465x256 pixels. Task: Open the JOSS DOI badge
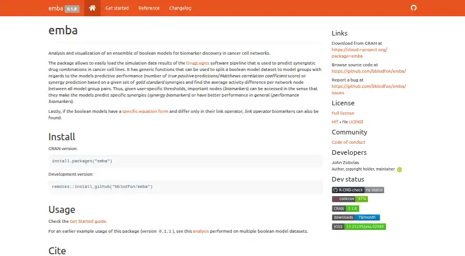[359, 226]
